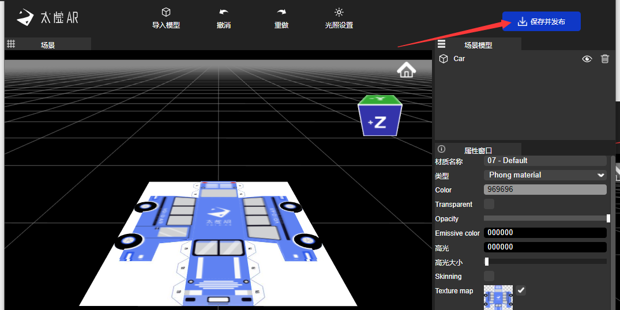
Task: Click the Opacity slider
Action: pos(545,218)
